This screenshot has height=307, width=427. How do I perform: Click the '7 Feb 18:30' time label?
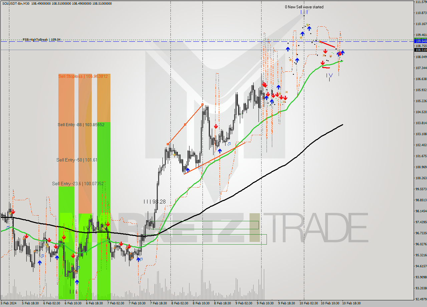tap(158, 303)
